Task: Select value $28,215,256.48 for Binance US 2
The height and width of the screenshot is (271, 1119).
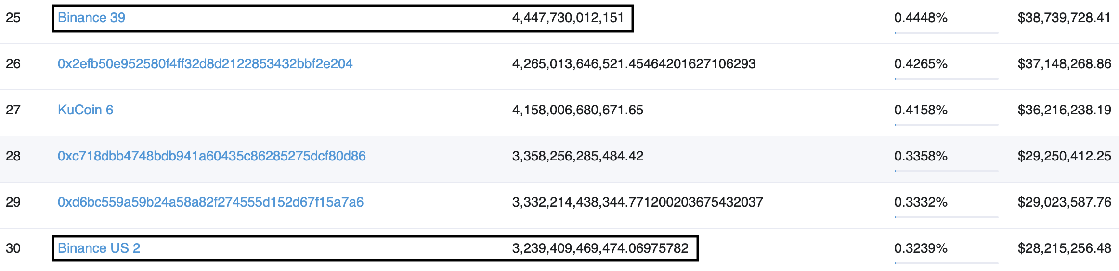Action: click(x=1064, y=248)
